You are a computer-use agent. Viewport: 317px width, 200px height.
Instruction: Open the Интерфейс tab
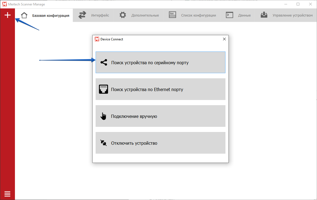[x=93, y=15]
